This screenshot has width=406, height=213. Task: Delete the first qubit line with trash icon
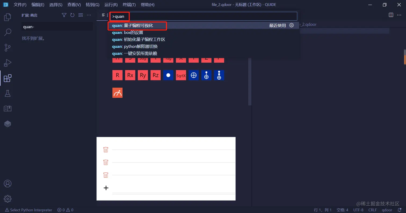point(106,149)
